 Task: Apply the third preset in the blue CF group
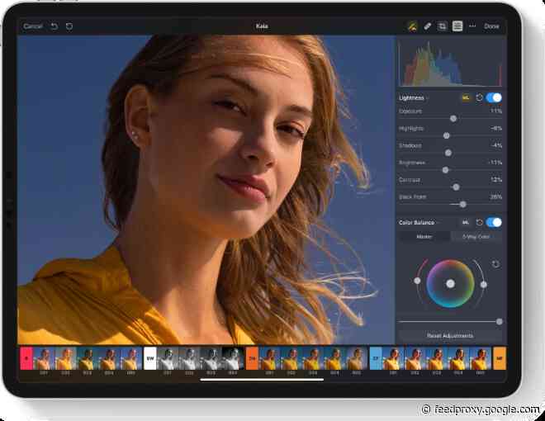pyautogui.click(x=437, y=358)
